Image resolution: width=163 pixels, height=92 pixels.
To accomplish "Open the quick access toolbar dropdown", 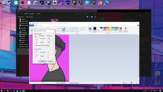I will [x=38, y=23].
